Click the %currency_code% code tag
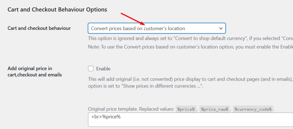This screenshot has width=293, height=129. 252,109
